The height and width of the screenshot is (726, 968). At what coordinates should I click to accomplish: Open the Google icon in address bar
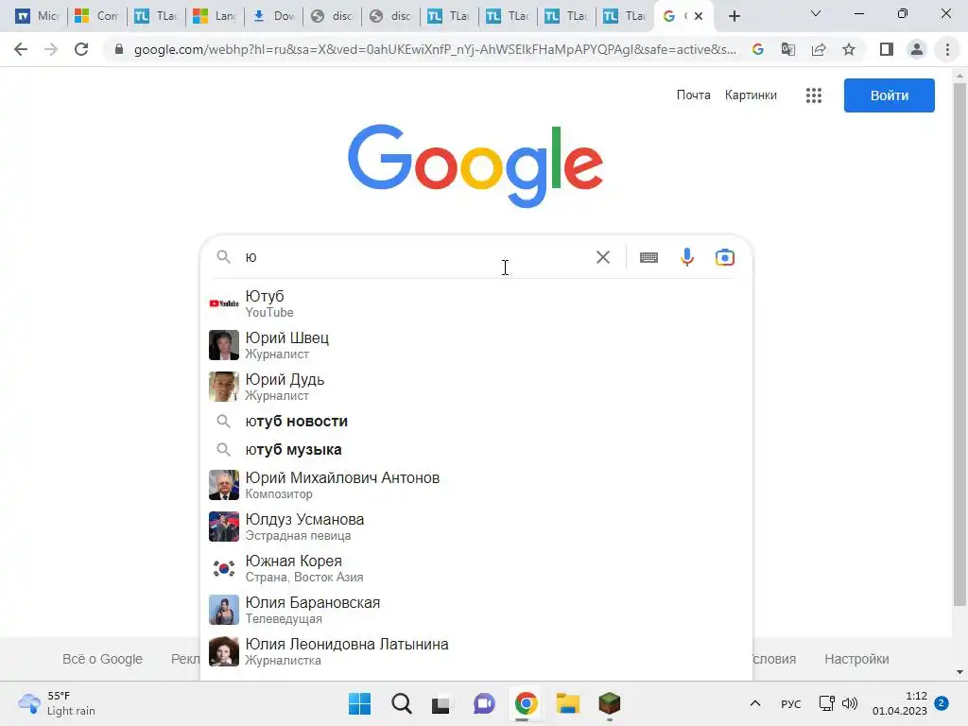point(758,49)
